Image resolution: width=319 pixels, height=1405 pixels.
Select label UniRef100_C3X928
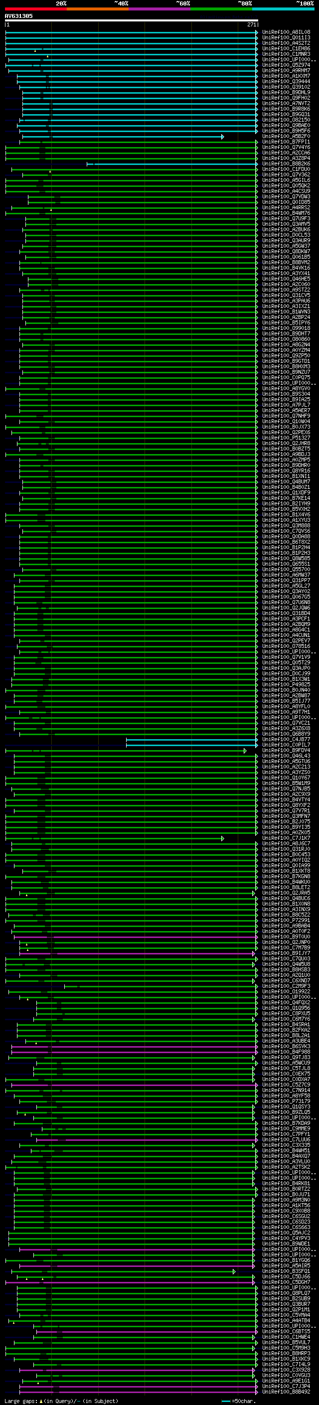click(286, 1370)
